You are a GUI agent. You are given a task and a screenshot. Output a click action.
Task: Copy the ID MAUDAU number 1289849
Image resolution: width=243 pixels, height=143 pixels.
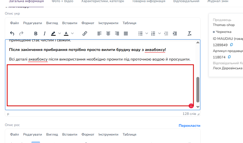tap(232, 45)
